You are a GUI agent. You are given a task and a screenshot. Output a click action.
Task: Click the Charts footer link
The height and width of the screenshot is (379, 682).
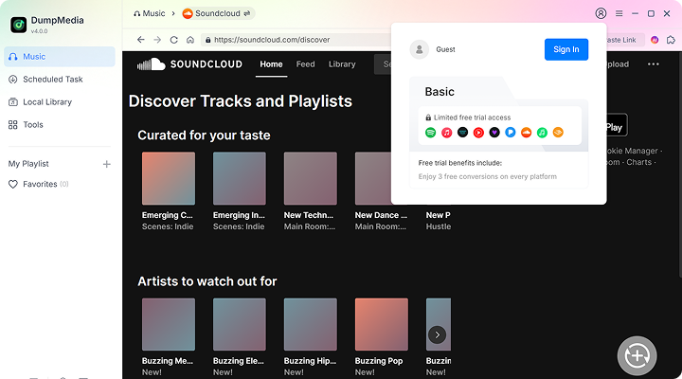pyautogui.click(x=639, y=162)
